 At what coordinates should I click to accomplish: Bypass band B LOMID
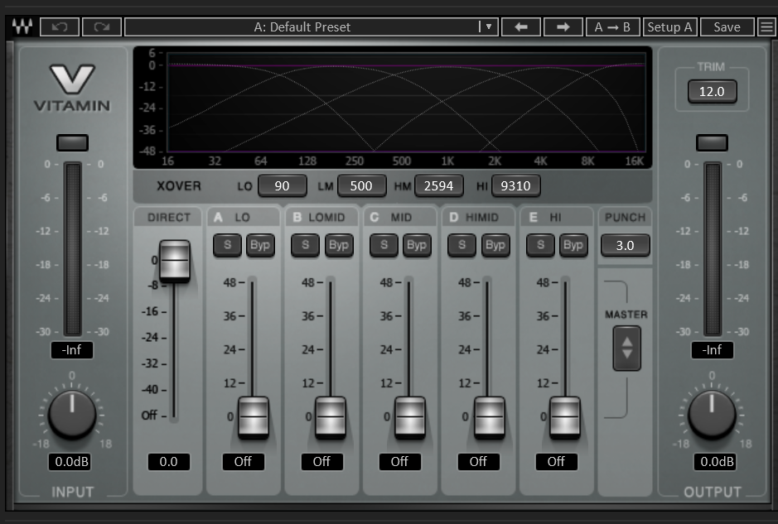(339, 245)
